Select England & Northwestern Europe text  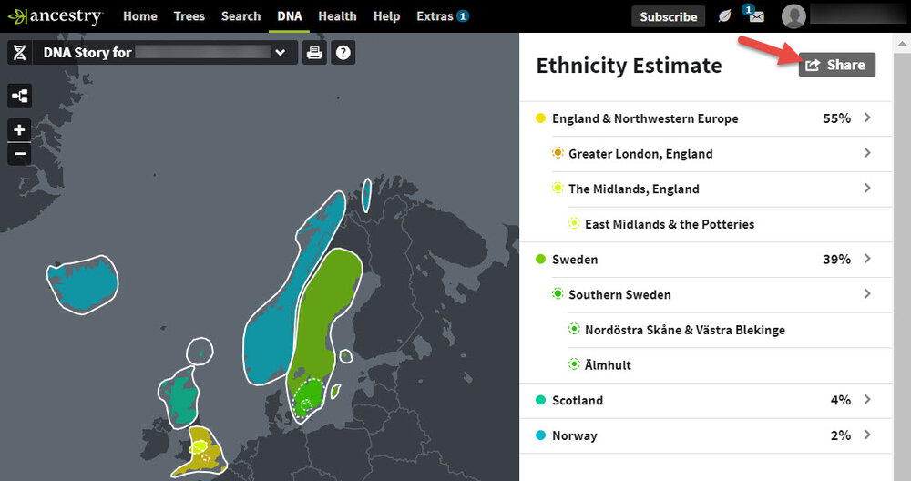coord(645,118)
